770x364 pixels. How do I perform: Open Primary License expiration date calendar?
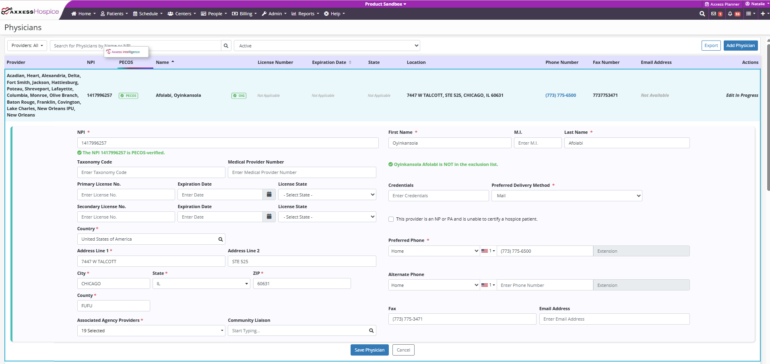(x=269, y=195)
